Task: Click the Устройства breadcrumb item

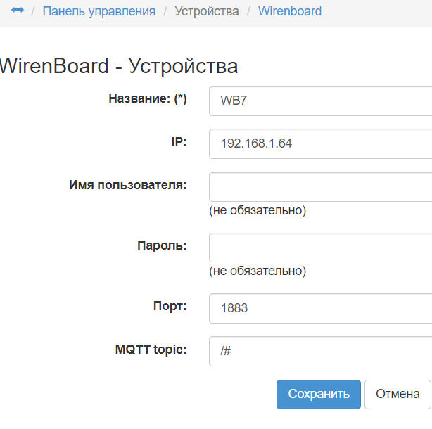Action: tap(207, 11)
